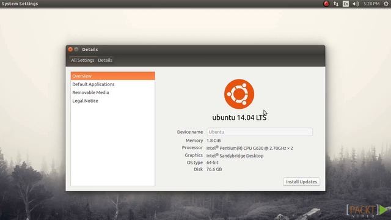The width and height of the screenshot is (391, 220).
Task: Click the ubuntu 14.04 LTS heading
Action: click(239, 117)
